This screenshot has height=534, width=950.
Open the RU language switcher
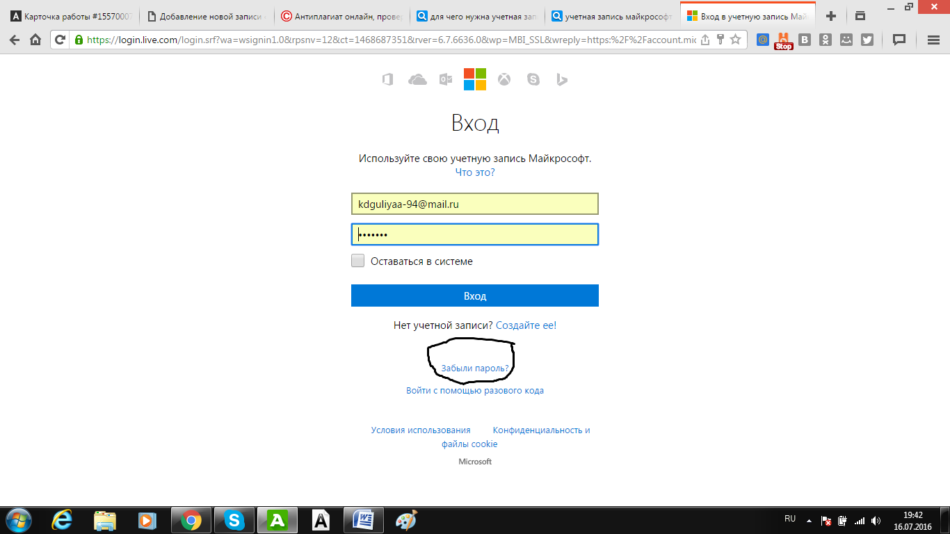pos(789,520)
